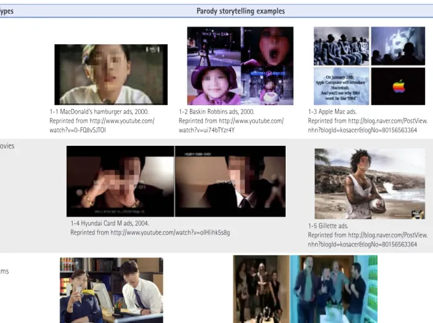Click the office couple ad image

click(x=111, y=290)
